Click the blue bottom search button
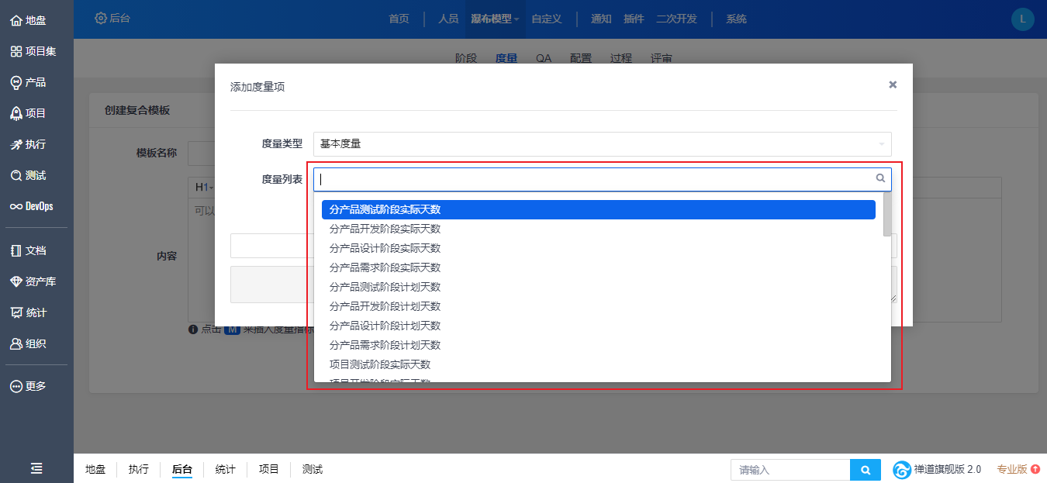This screenshot has width=1047, height=483. 866,470
